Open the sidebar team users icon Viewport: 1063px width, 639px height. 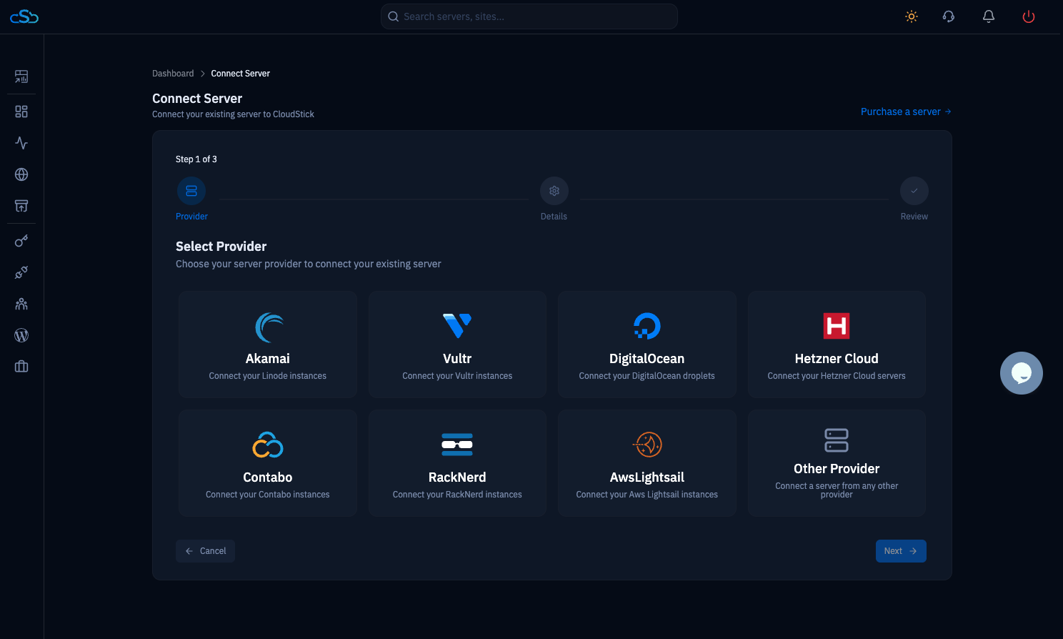(x=21, y=304)
